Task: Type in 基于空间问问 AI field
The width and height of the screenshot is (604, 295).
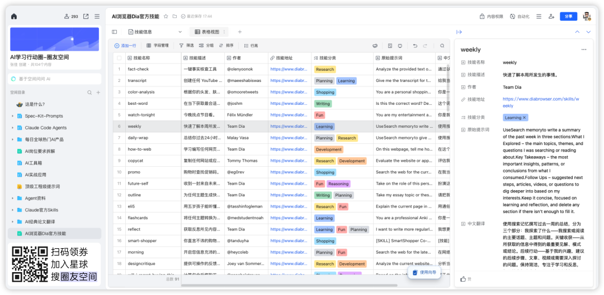Action: click(x=55, y=79)
